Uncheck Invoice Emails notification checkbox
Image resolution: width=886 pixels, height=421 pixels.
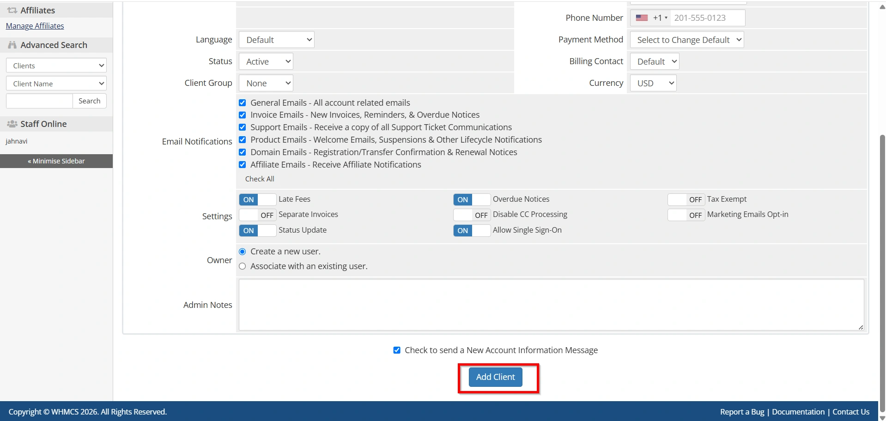pos(242,115)
